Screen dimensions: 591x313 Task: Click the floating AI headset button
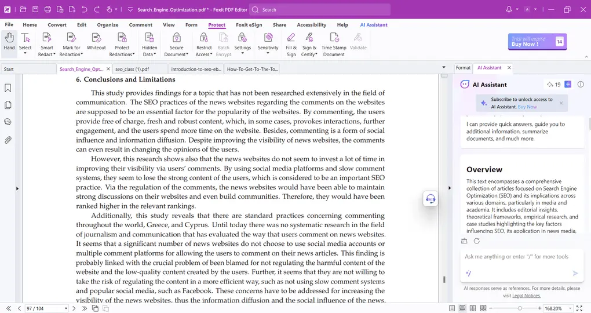(430, 199)
